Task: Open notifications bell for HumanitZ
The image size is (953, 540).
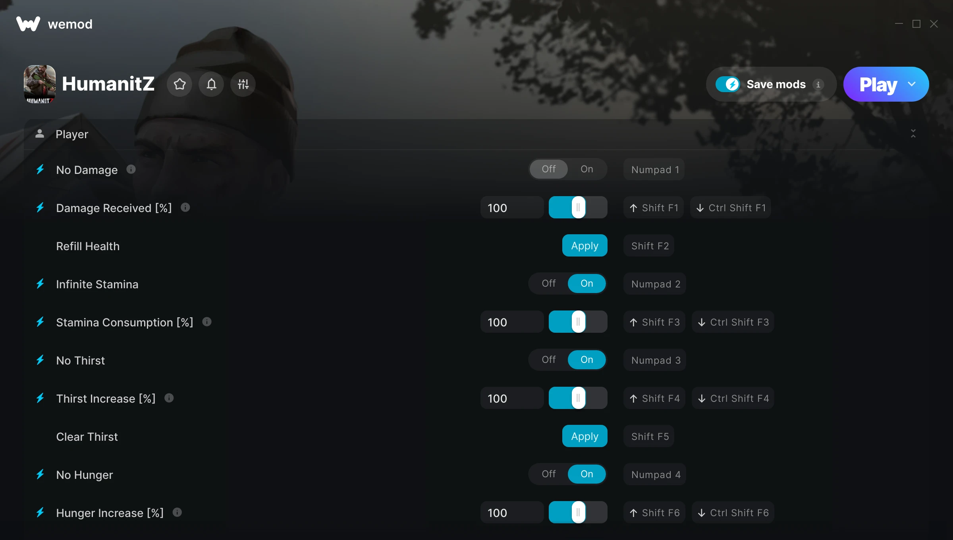Action: (211, 84)
